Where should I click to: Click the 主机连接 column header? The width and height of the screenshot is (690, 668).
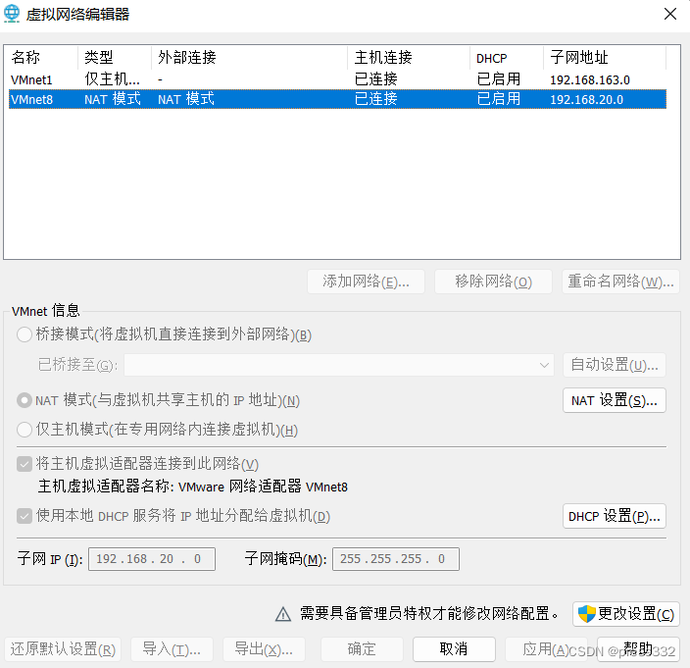click(x=409, y=57)
